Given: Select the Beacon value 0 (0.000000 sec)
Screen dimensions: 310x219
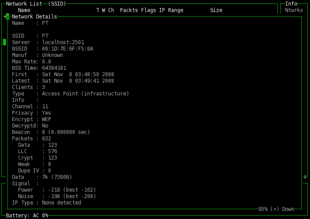Looking at the screenshot, I should 66,132.
